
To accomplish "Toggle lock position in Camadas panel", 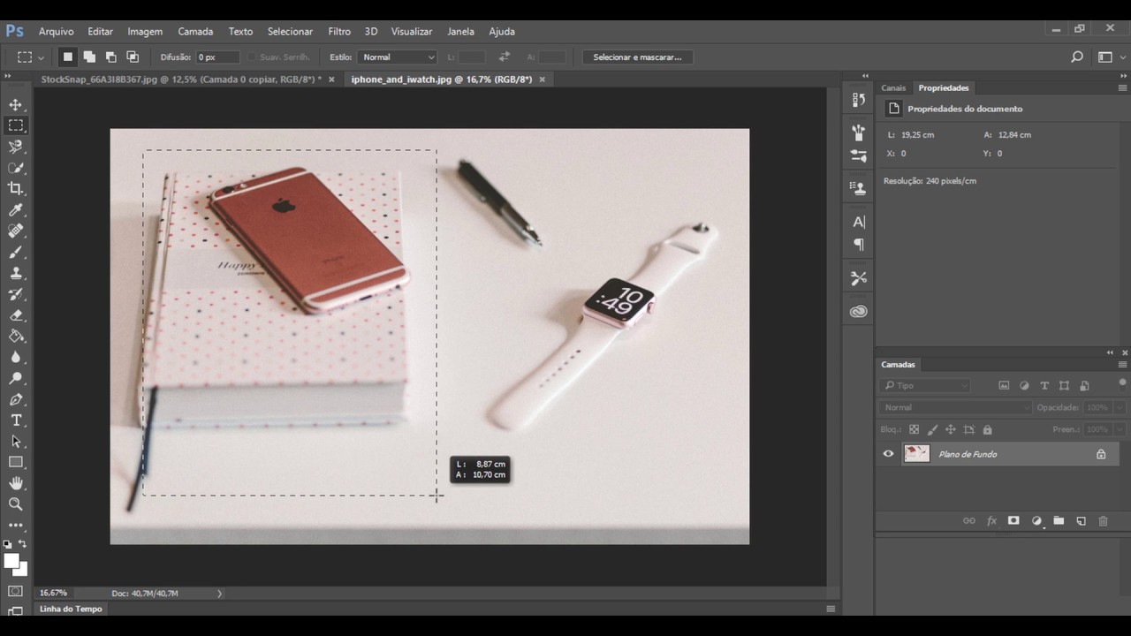I will click(x=951, y=429).
